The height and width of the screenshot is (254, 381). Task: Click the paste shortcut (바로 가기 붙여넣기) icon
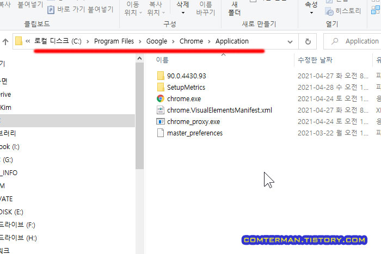[51, 10]
